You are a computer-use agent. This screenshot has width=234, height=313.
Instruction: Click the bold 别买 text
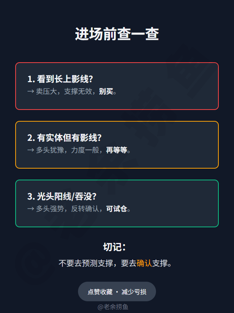pyautogui.click(x=106, y=92)
